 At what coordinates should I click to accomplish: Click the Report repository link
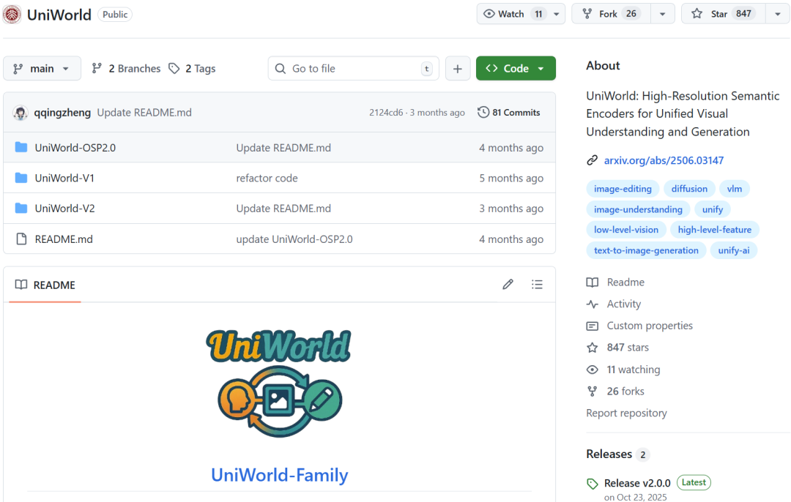coord(626,413)
